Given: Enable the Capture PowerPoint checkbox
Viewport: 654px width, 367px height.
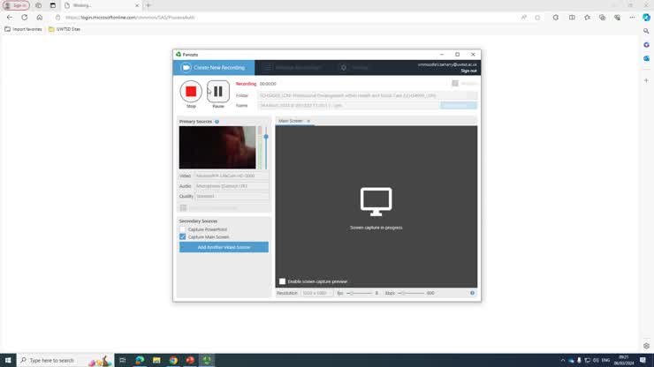Looking at the screenshot, I should click(x=183, y=229).
